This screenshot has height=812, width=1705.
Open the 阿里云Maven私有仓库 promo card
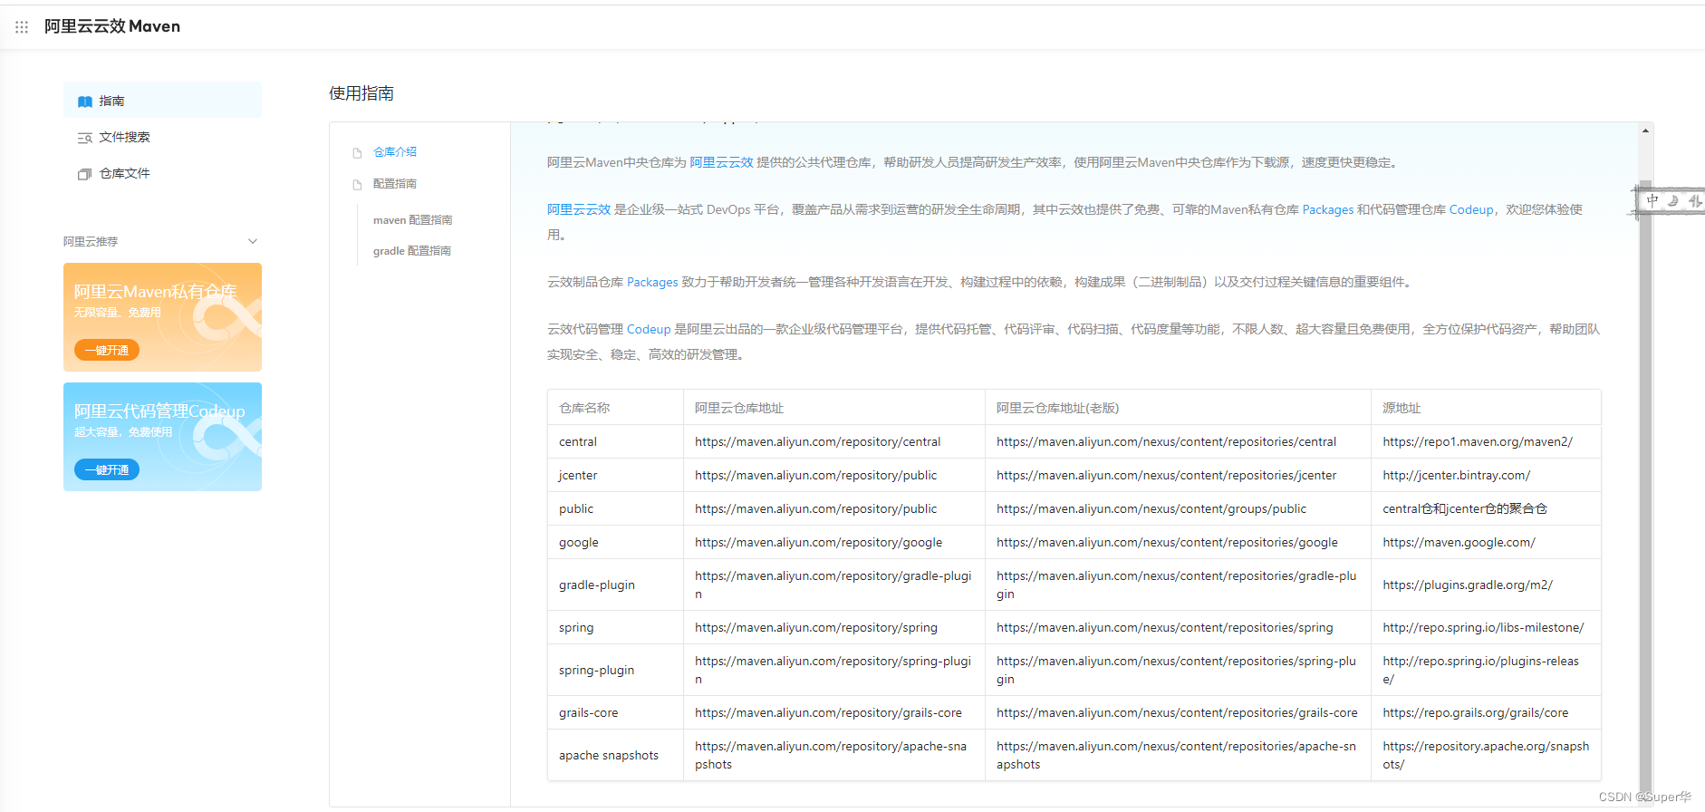(162, 317)
